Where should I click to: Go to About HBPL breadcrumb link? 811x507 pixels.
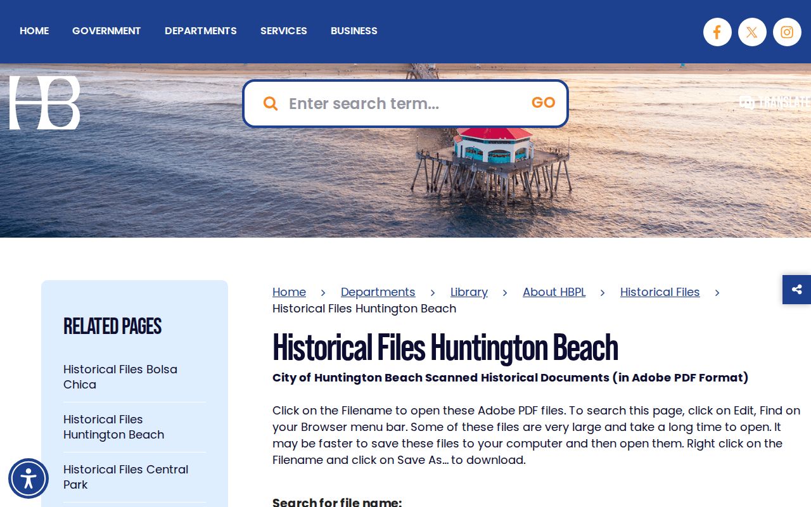point(554,292)
